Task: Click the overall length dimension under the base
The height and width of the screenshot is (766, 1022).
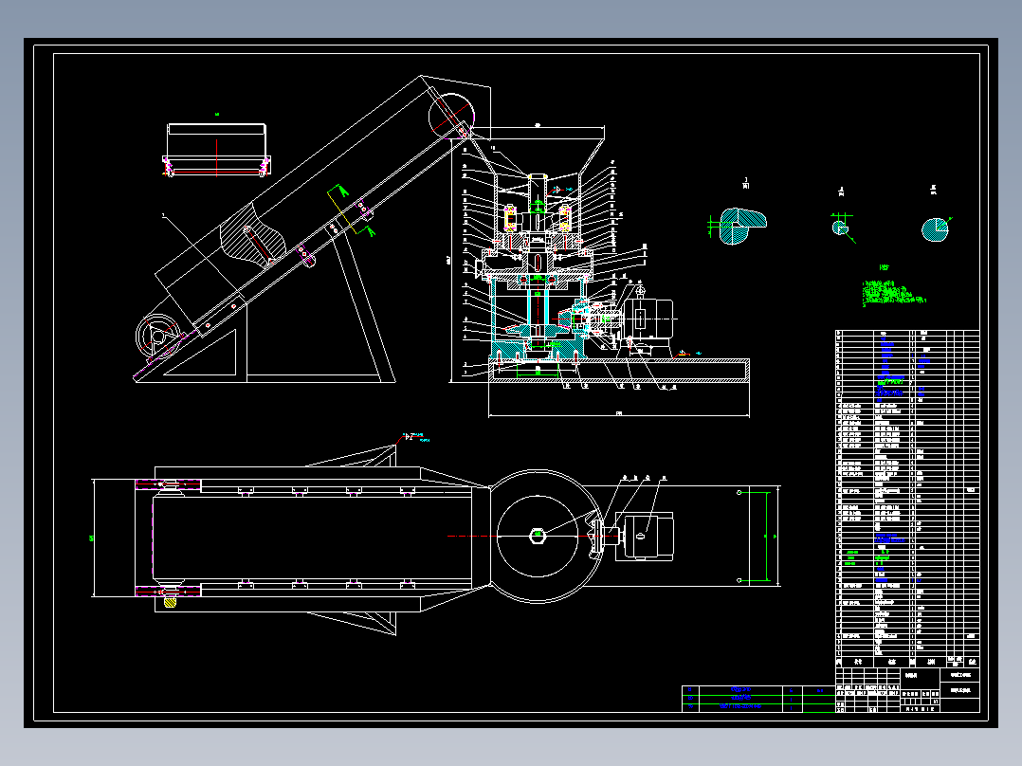Action: point(619,414)
